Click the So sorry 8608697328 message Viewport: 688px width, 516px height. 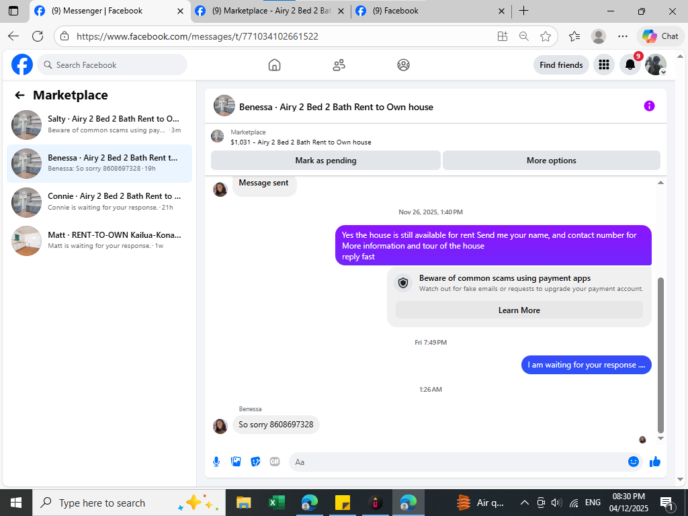point(276,425)
